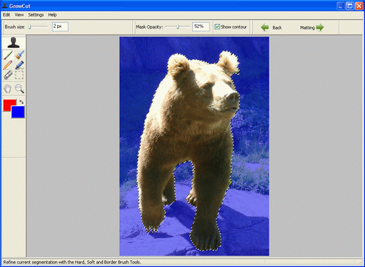
Task: Click the person silhouette segmentation icon
Action: 13,43
